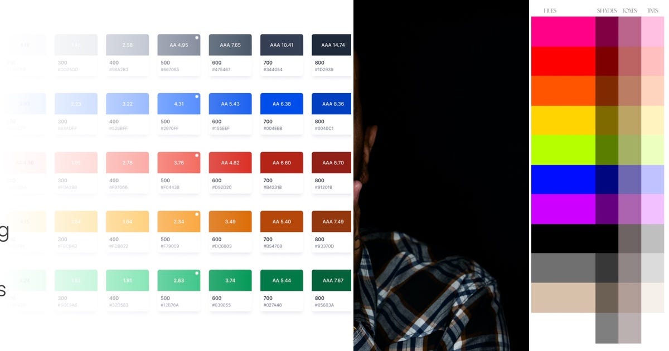The width and height of the screenshot is (669, 351).
Task: Click the orange 500 swatch #F79009
Action: click(x=178, y=221)
